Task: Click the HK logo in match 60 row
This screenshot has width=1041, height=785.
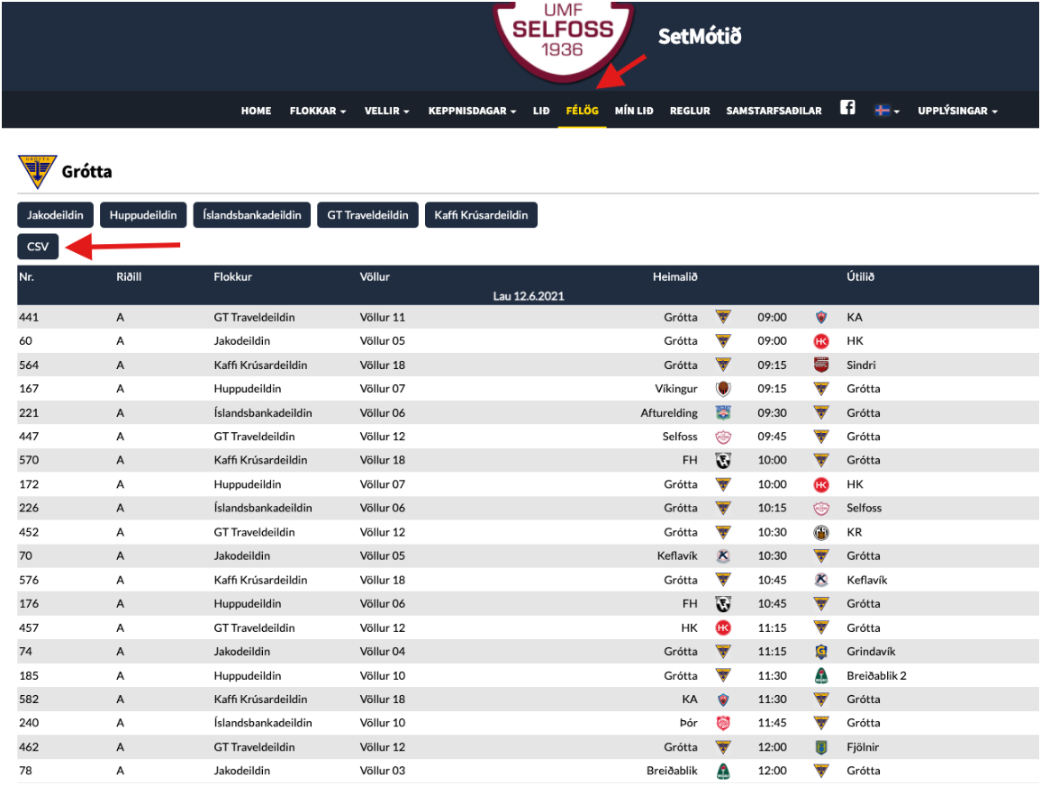Action: [821, 341]
